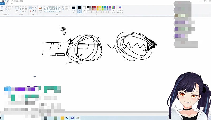Select the Text tool
Image resolution: width=211 pixels, height=120 pixels.
tap(36, 8)
